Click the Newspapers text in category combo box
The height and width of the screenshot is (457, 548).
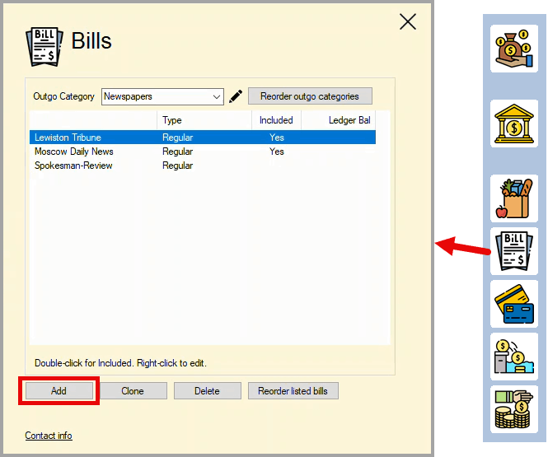click(x=128, y=96)
